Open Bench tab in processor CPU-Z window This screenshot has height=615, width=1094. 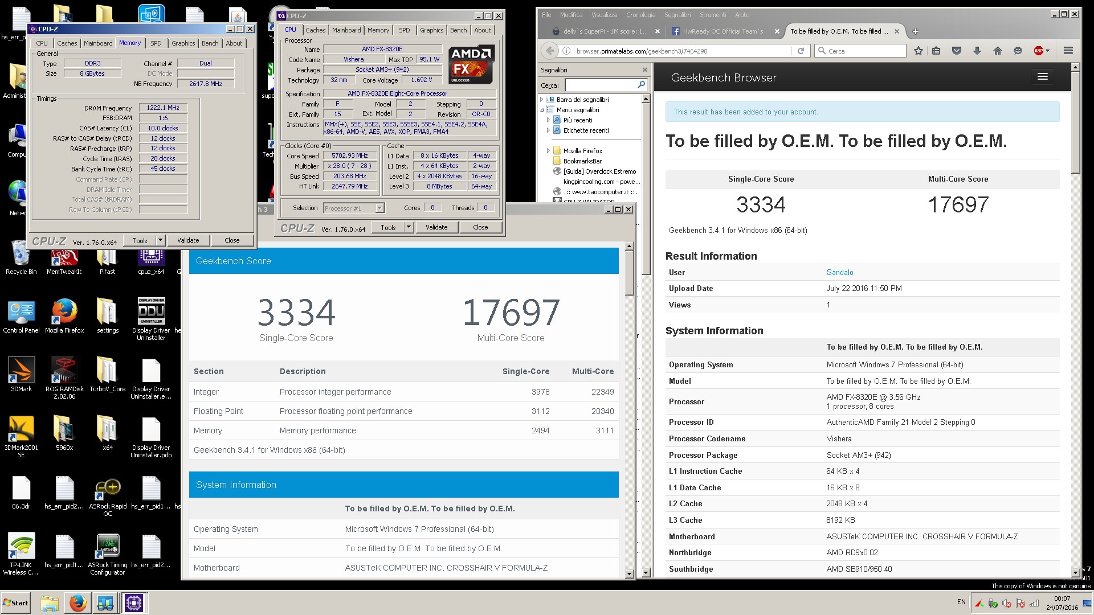pos(458,30)
